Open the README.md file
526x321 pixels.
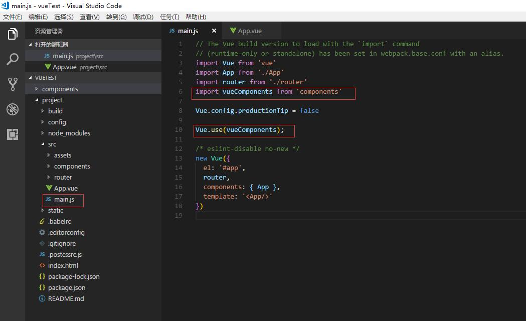tap(93, 298)
